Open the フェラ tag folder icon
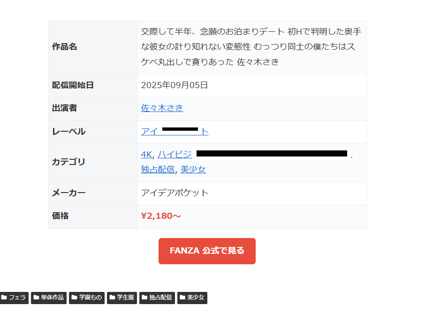Viewport: 433px width, 313px height. pos(4,298)
